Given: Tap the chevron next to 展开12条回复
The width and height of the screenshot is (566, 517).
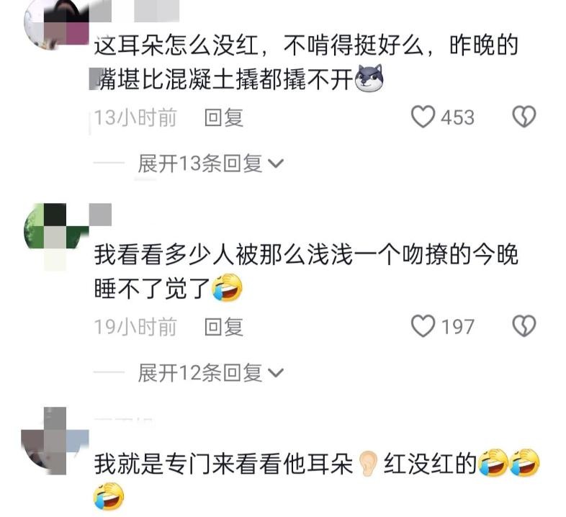Looking at the screenshot, I should pos(277,372).
